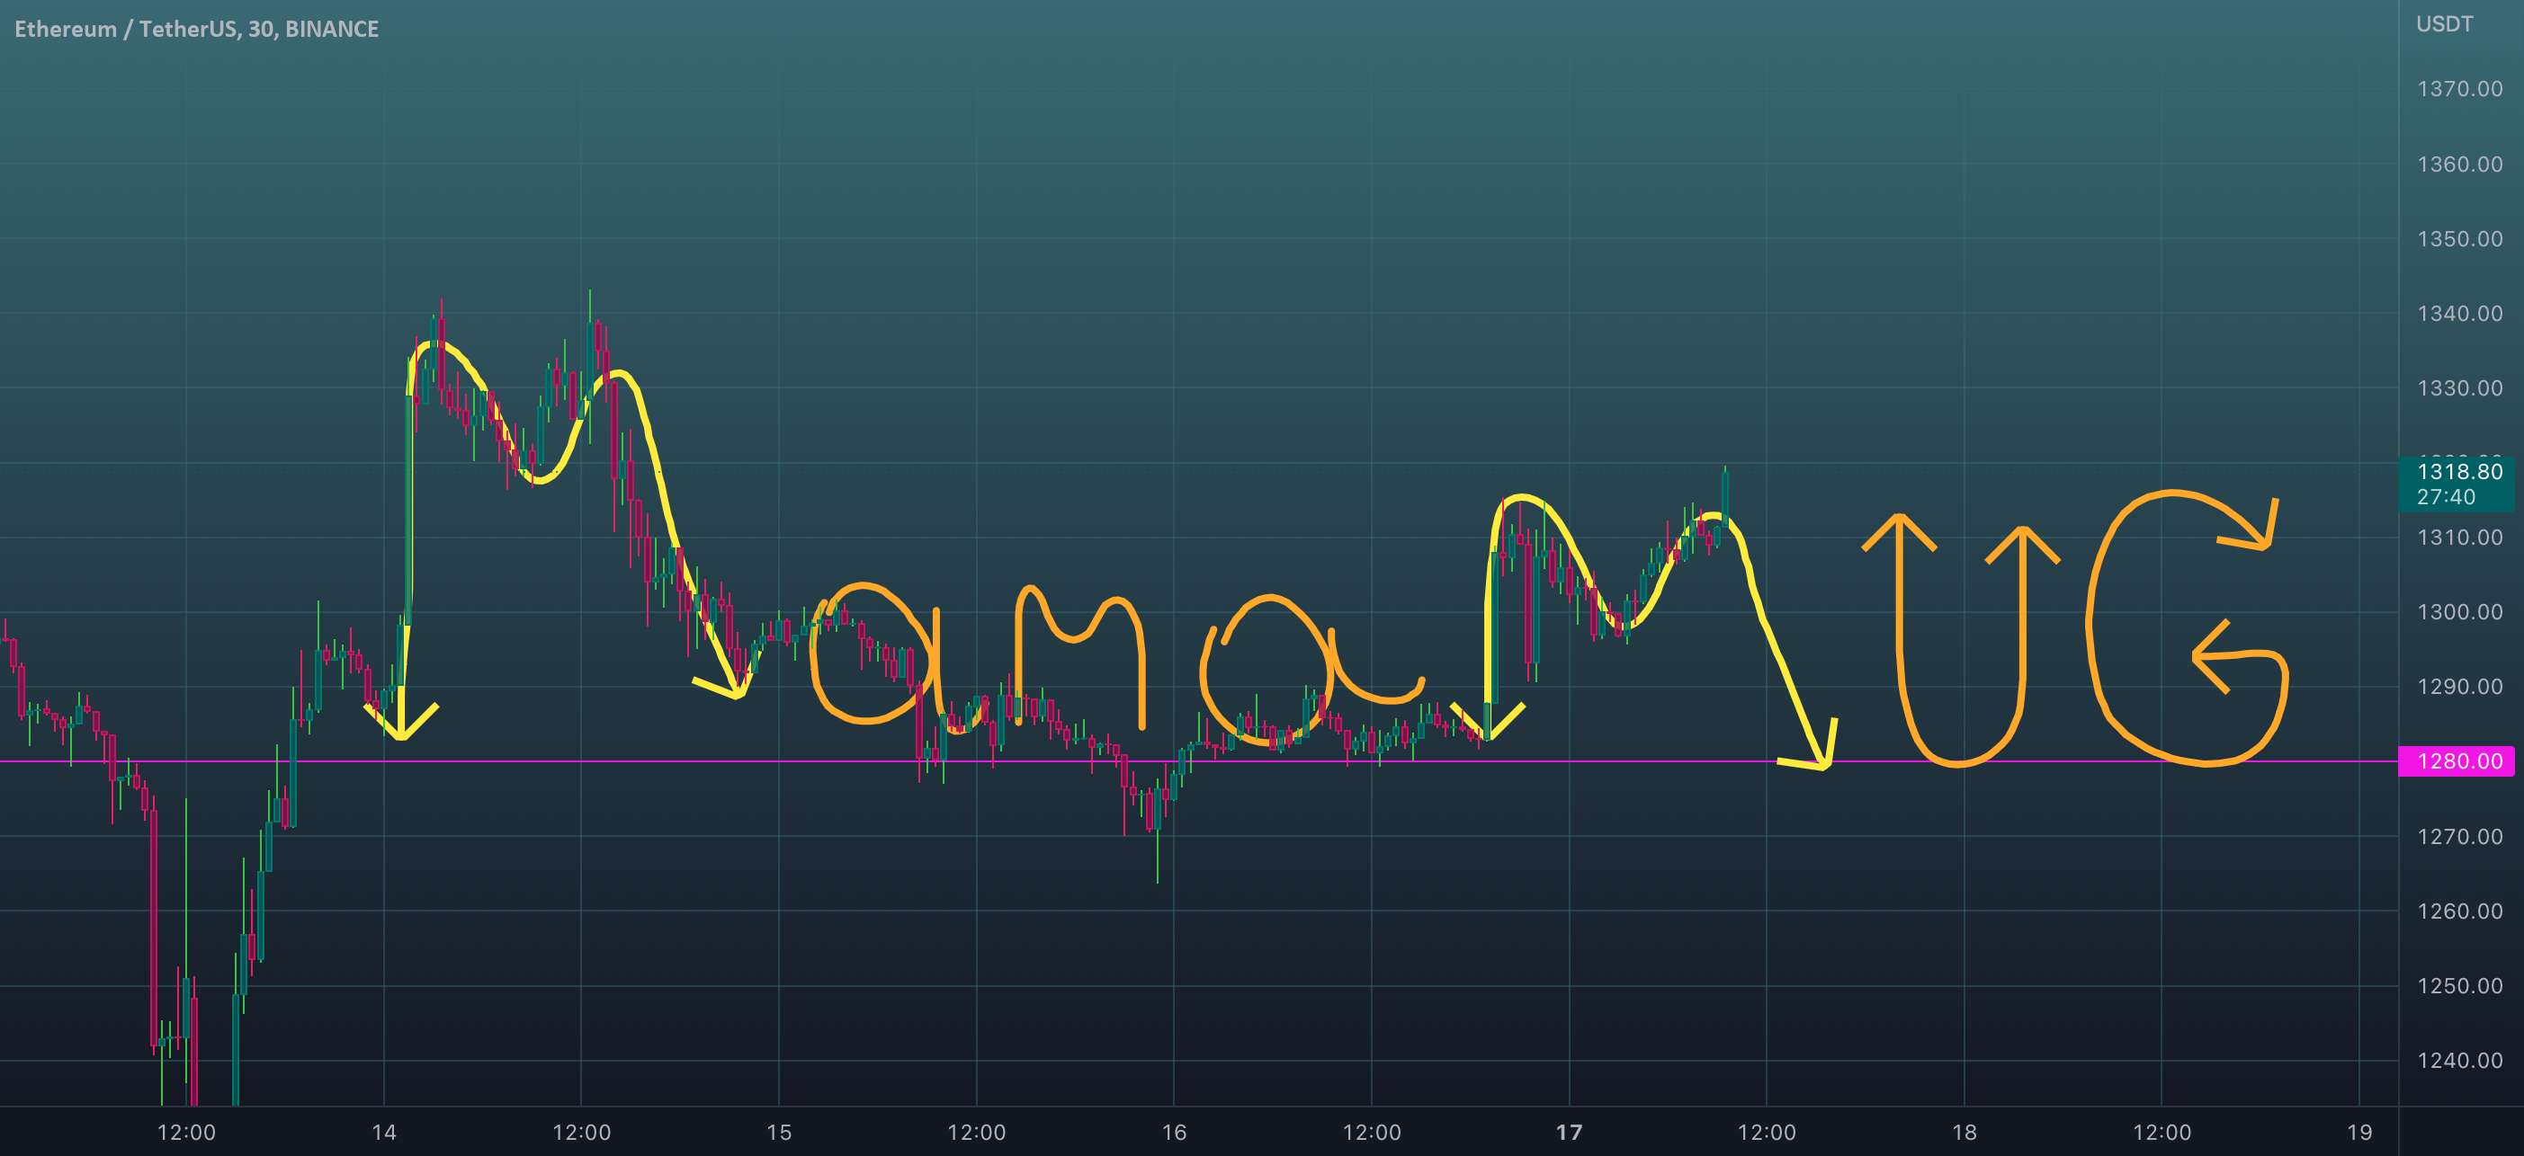
Task: Click the 1310.00 price axis label
Action: click(2459, 538)
